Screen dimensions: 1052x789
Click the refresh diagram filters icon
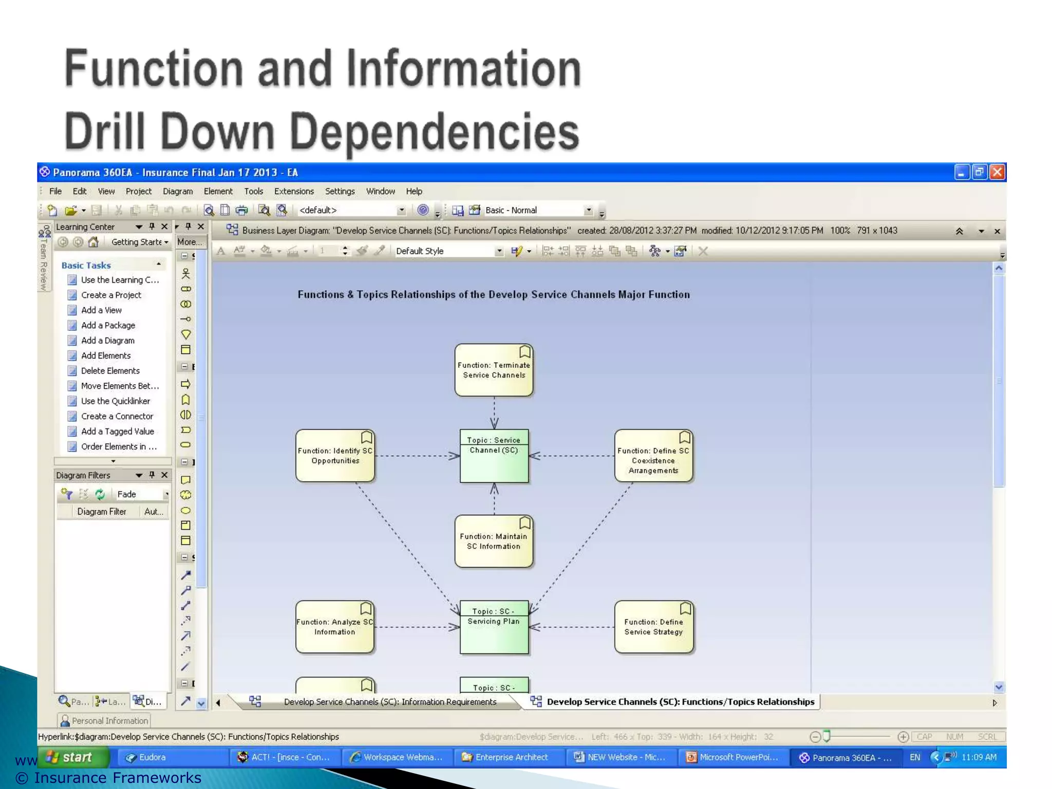(x=100, y=494)
